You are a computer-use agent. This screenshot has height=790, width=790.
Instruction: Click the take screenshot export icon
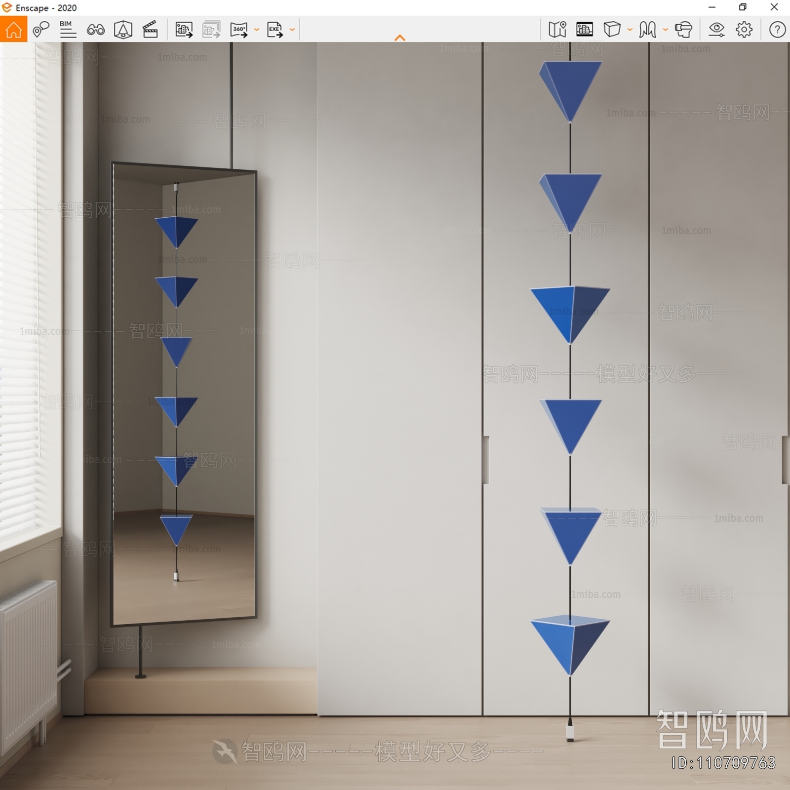(184, 30)
